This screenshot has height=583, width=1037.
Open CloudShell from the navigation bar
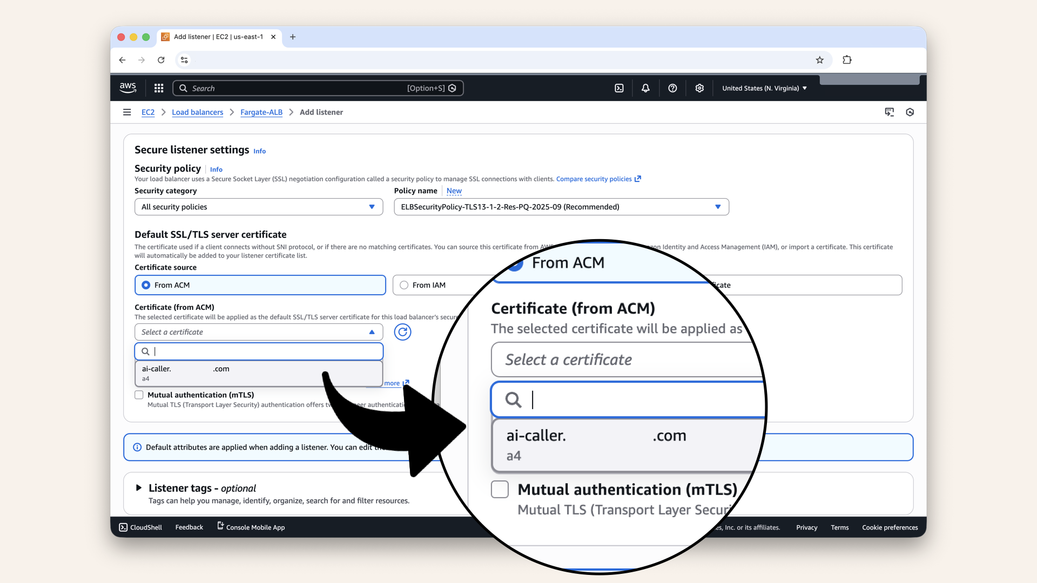(x=140, y=527)
